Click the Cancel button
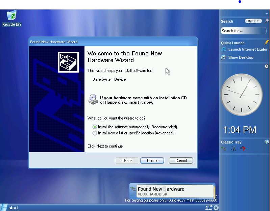 pyautogui.click(x=181, y=161)
